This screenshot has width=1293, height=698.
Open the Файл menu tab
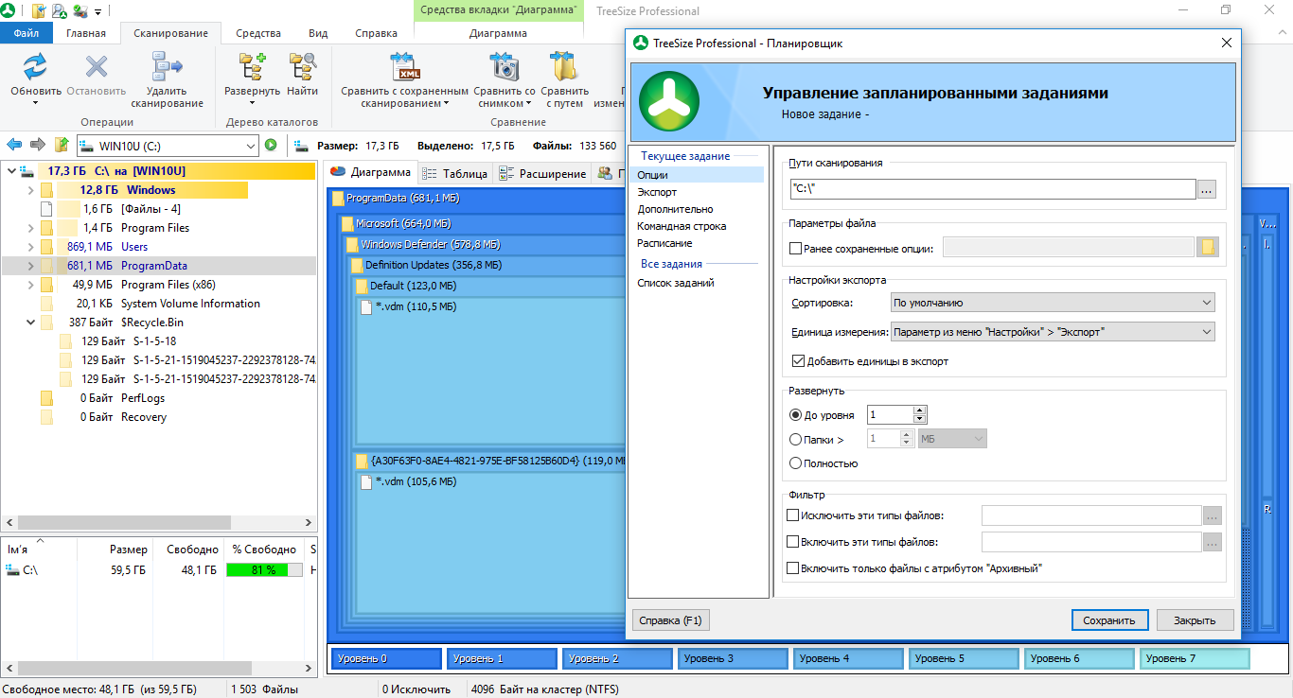point(27,33)
